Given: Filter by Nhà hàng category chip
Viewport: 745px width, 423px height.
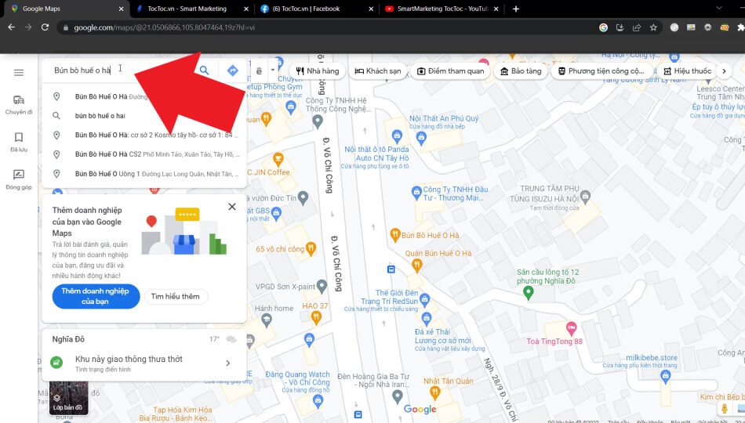Looking at the screenshot, I should pos(317,70).
